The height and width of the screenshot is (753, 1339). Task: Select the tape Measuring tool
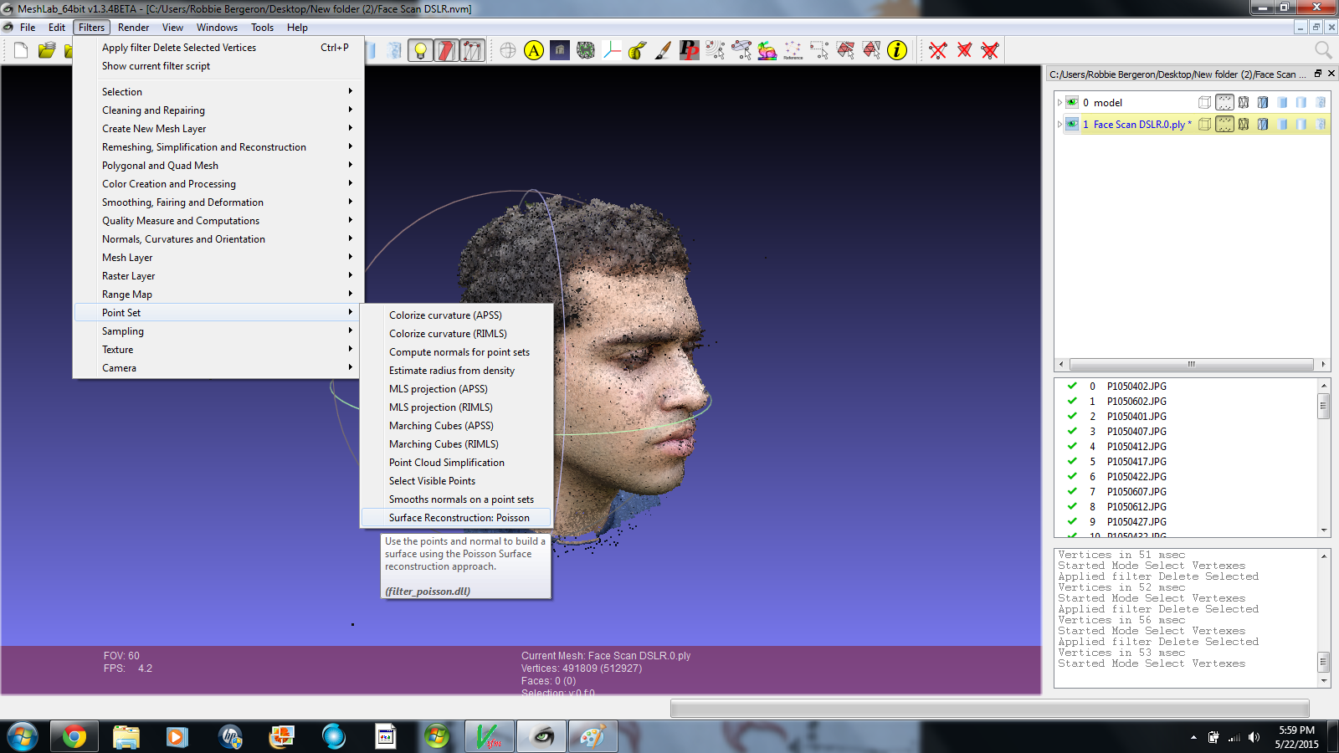point(638,50)
